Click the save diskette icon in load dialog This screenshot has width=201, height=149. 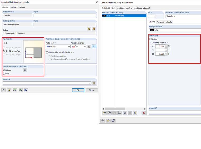pyautogui.click(x=113, y=120)
